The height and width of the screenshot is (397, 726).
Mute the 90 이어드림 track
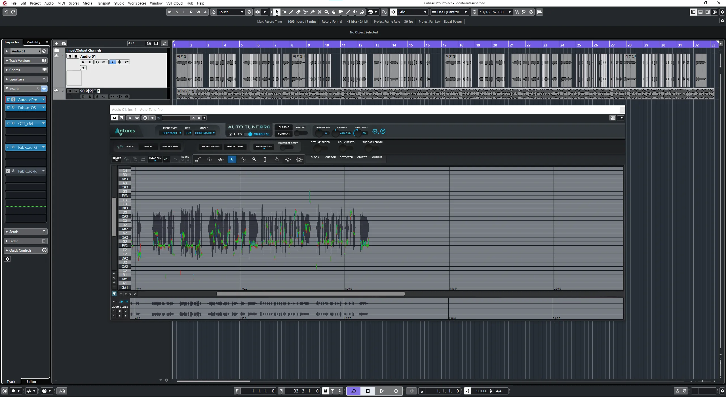point(69,91)
